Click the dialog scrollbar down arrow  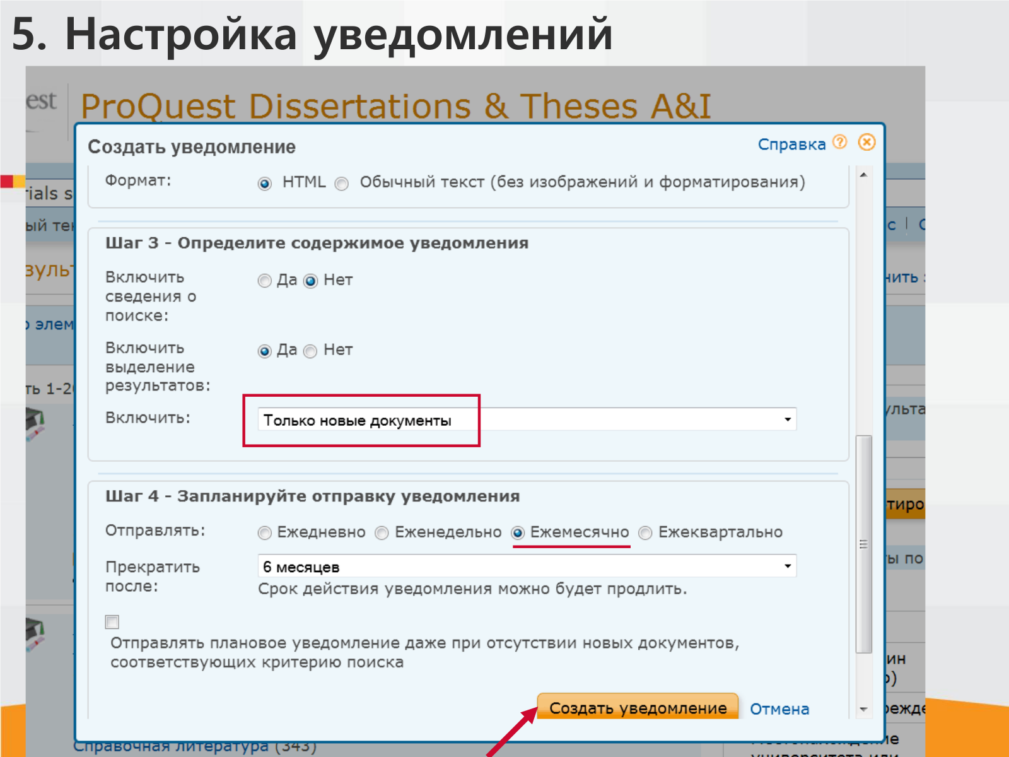point(864,710)
